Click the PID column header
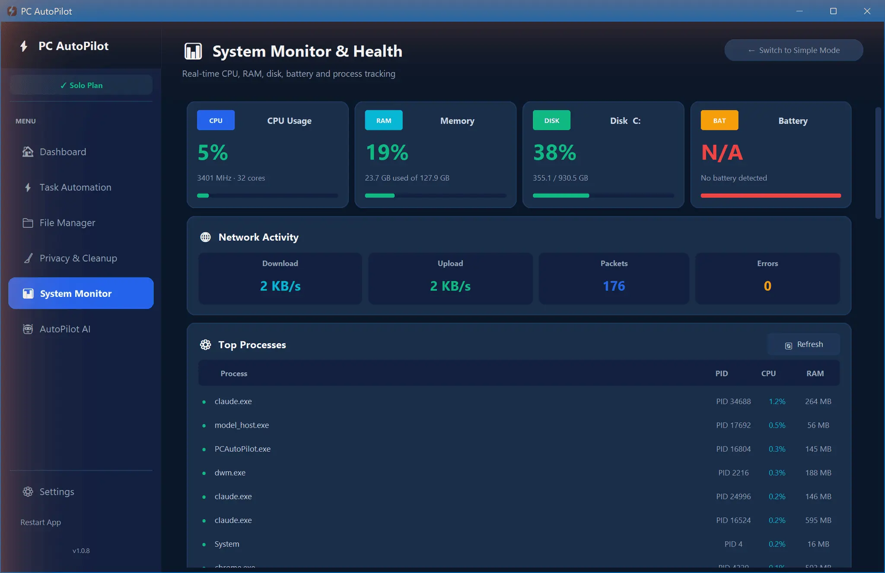885x573 pixels. tap(722, 374)
